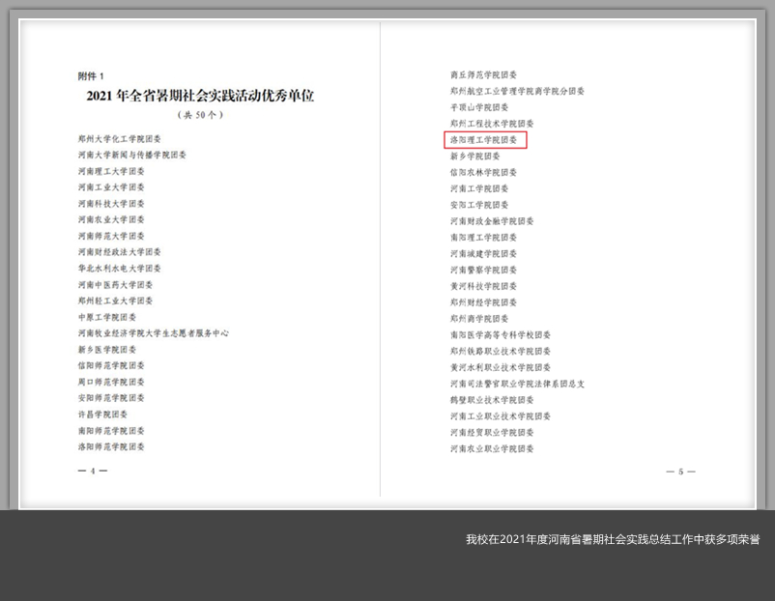Click the 商丘师范学院团委 line
Image resolution: width=775 pixels, height=601 pixels.
click(x=483, y=74)
